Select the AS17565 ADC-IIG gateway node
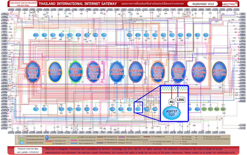Screen dimensions: 247x155 point(55,72)
